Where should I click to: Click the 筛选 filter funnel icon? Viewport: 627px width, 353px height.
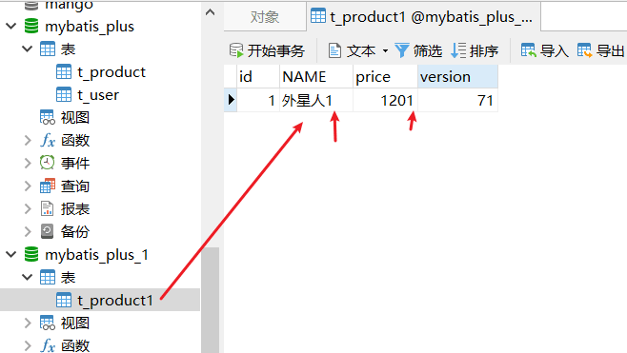pos(402,50)
